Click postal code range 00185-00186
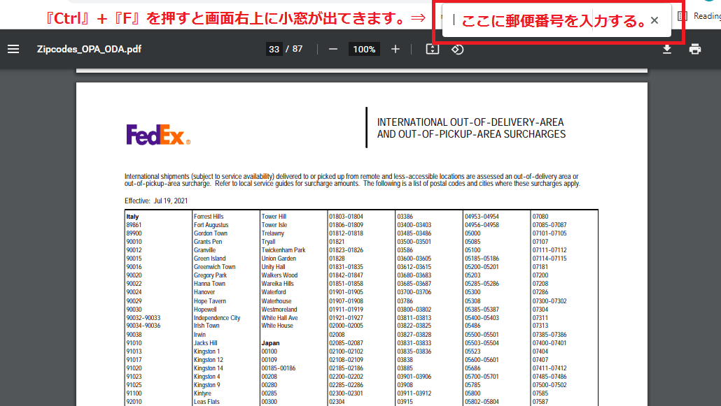 [x=279, y=368]
